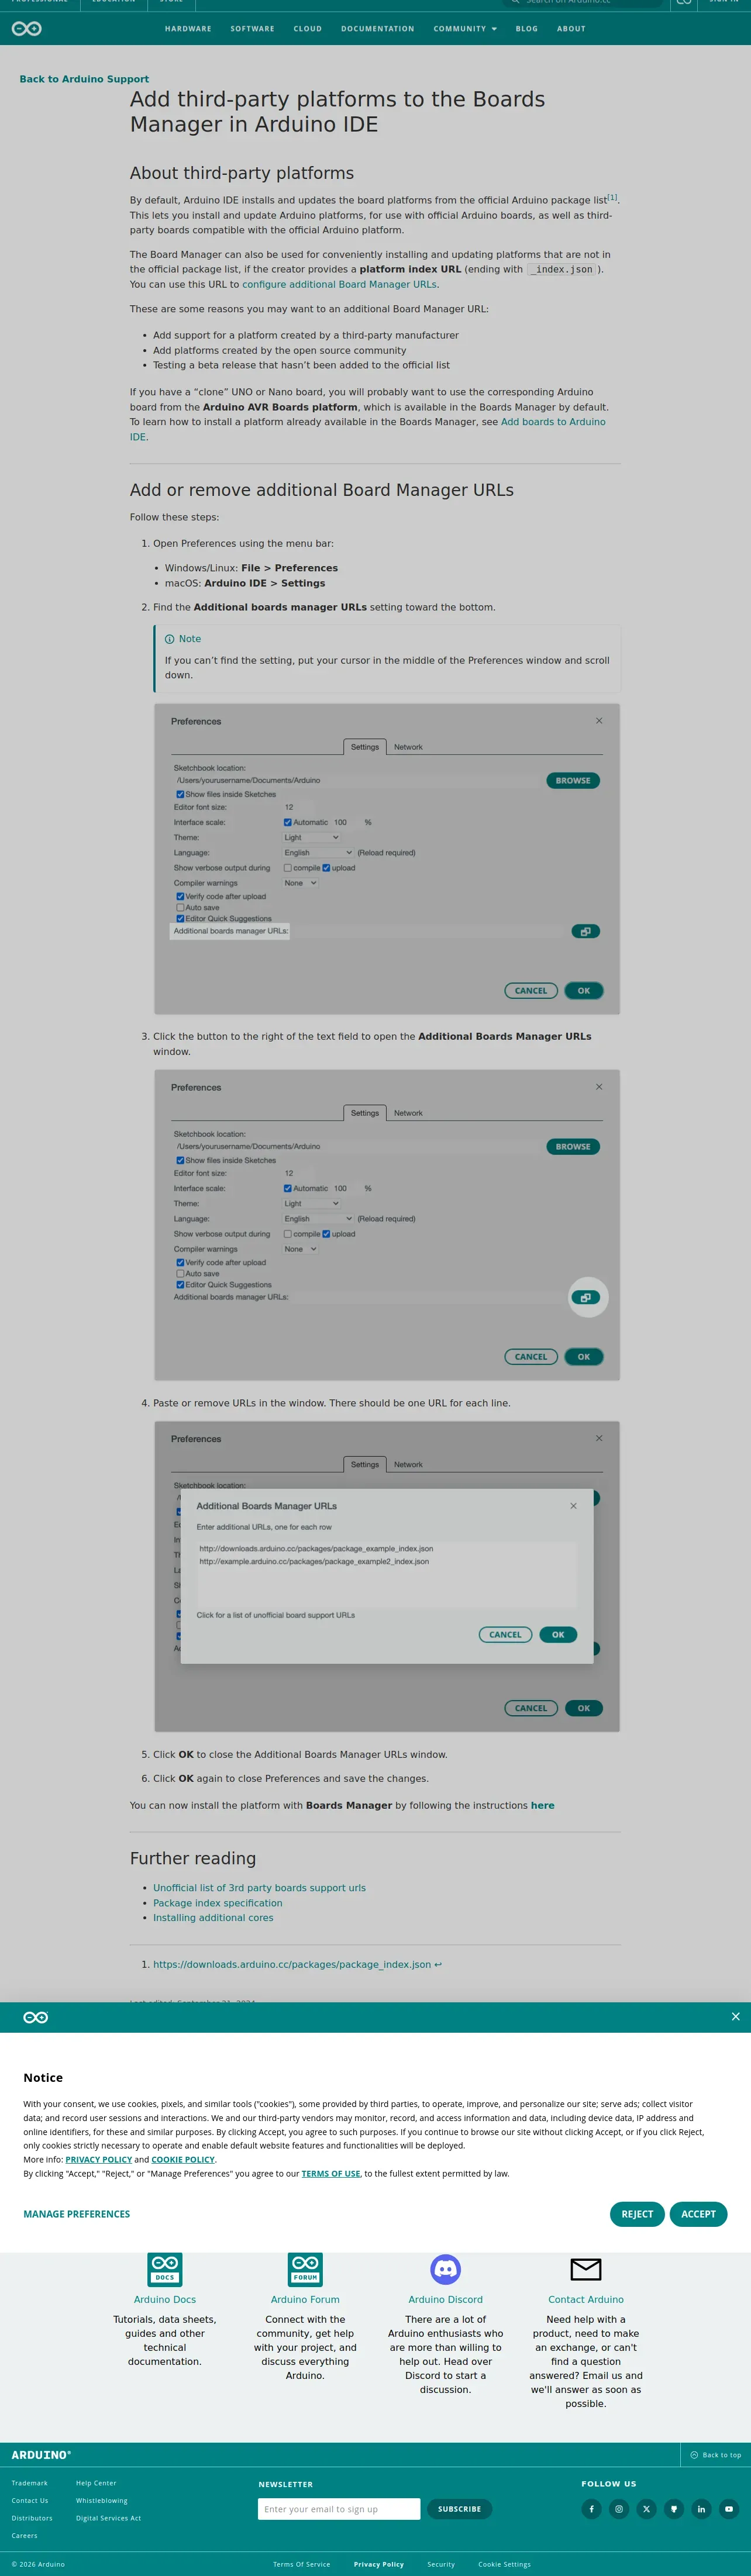Toggle 'Verify code after upload' in step 2 screenshot

pyautogui.click(x=180, y=896)
